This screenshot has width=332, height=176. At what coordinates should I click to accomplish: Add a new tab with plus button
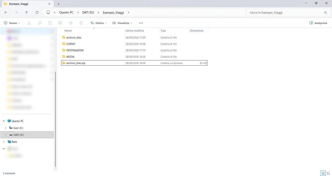coord(58,4)
